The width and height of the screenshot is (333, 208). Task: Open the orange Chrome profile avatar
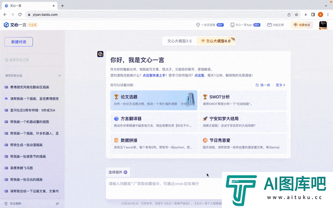point(320,14)
